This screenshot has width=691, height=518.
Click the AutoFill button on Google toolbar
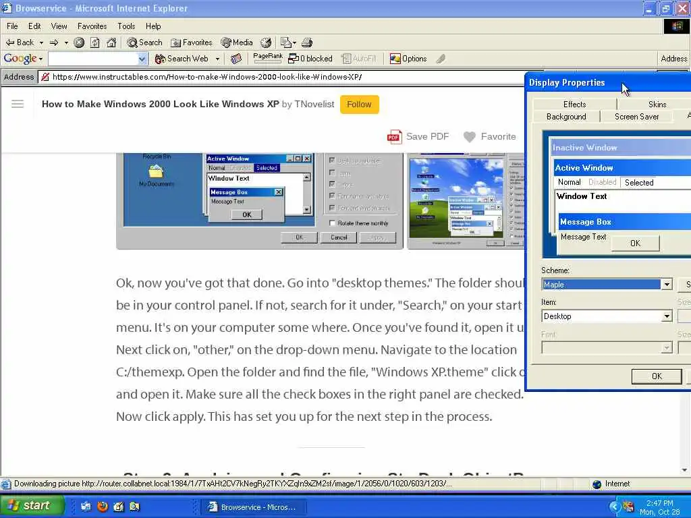coord(359,59)
